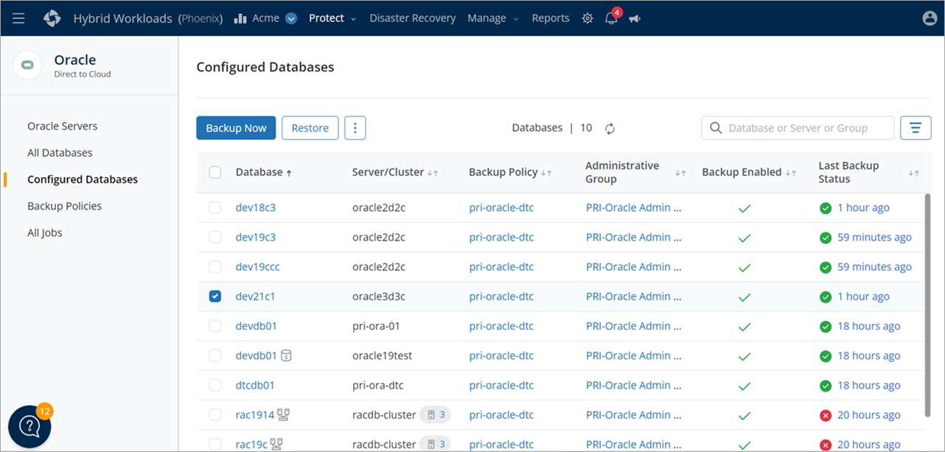945x452 pixels.
Task: Focus the Database or Server search field
Action: click(x=798, y=128)
